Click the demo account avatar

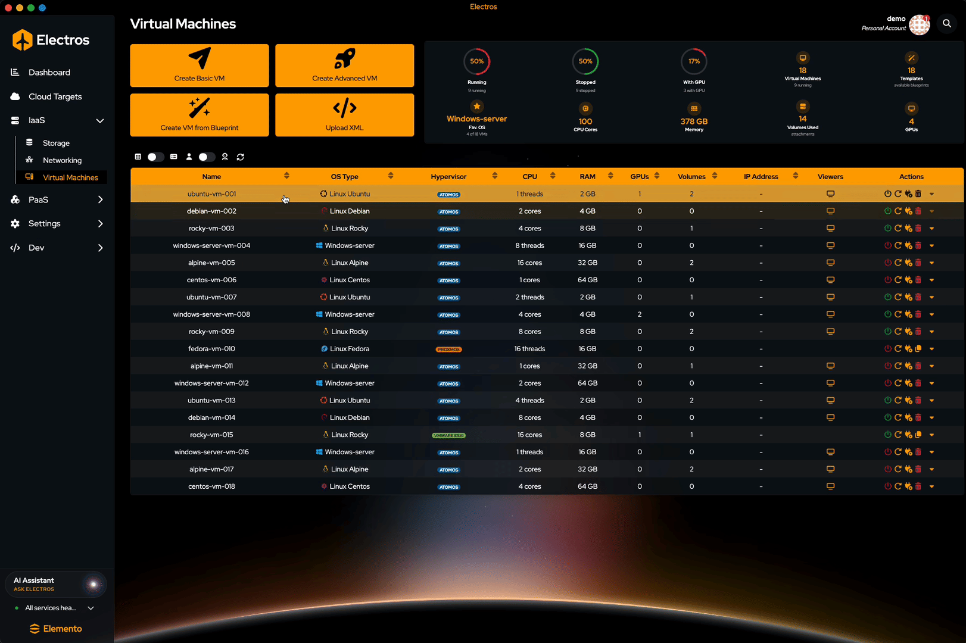tap(919, 25)
